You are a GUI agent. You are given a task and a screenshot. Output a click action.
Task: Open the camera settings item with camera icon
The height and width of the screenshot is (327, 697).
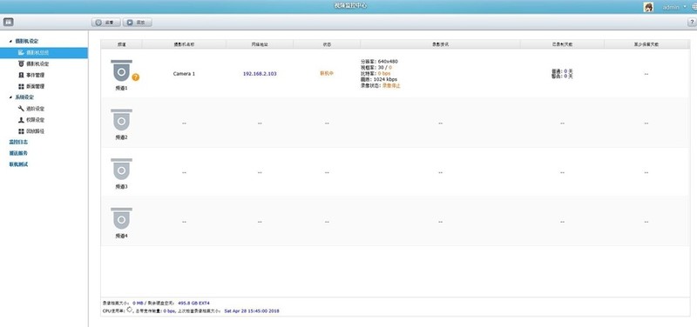(x=33, y=63)
